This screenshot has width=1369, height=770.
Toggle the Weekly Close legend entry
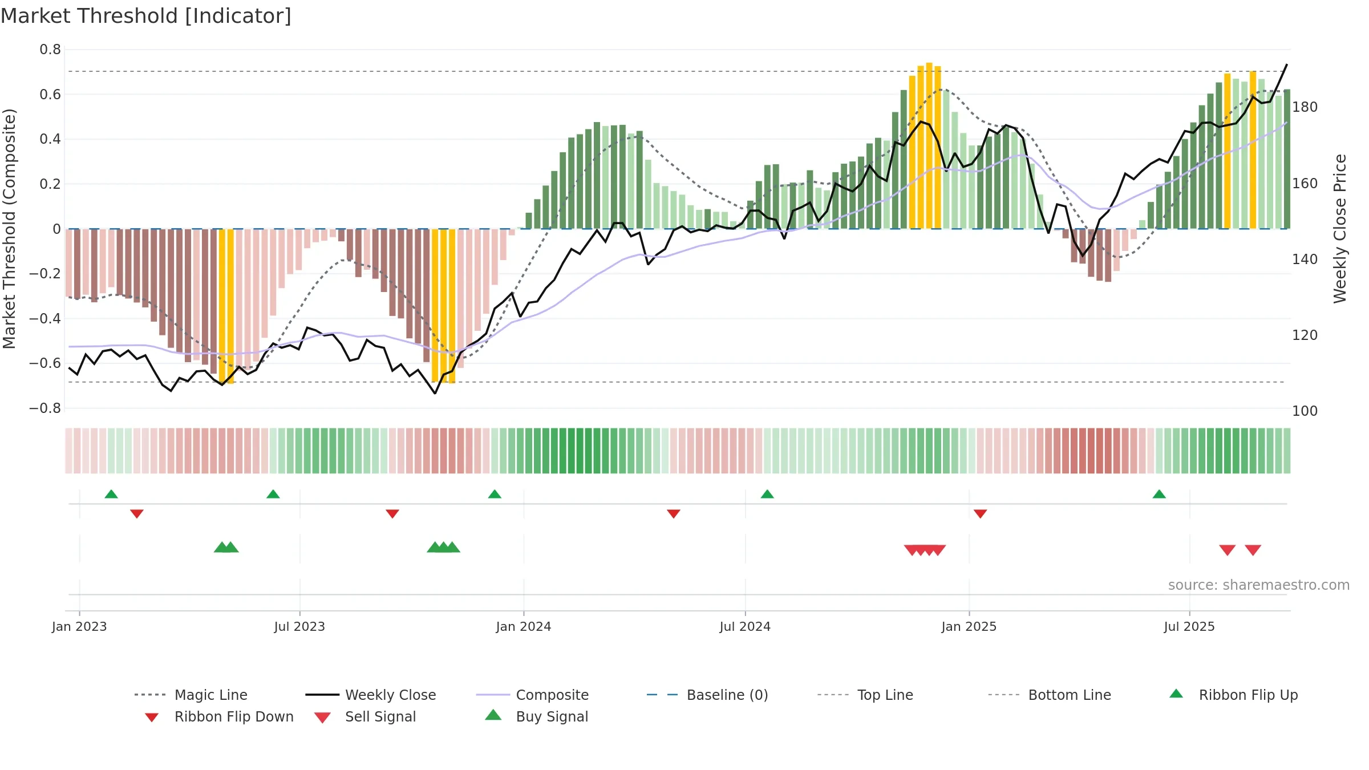tap(371, 695)
